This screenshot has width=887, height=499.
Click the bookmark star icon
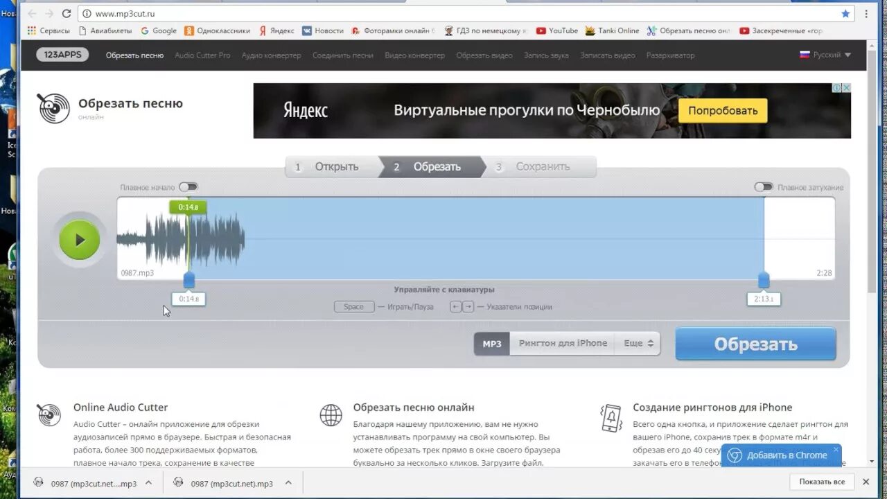(x=845, y=14)
